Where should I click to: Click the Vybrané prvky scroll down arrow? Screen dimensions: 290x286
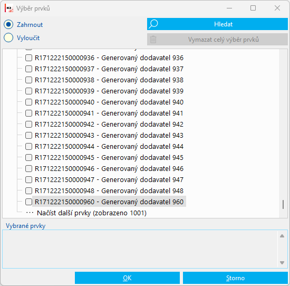[282, 263]
